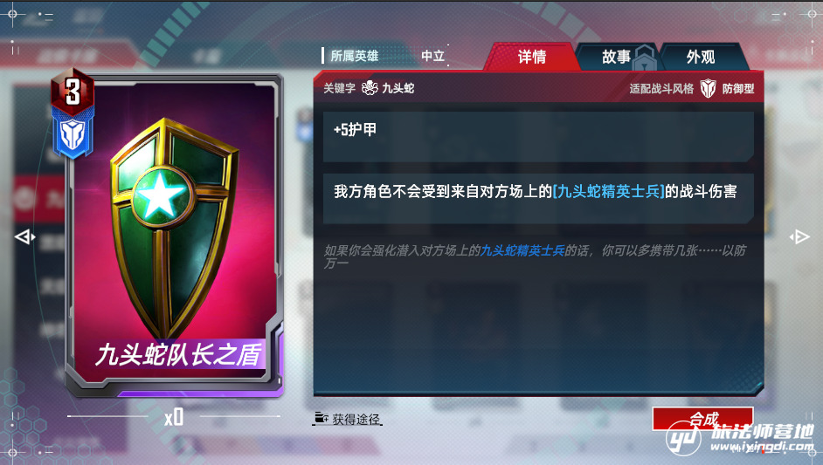
Task: Tap the folder icon beside 获得途径
Action: (x=321, y=419)
